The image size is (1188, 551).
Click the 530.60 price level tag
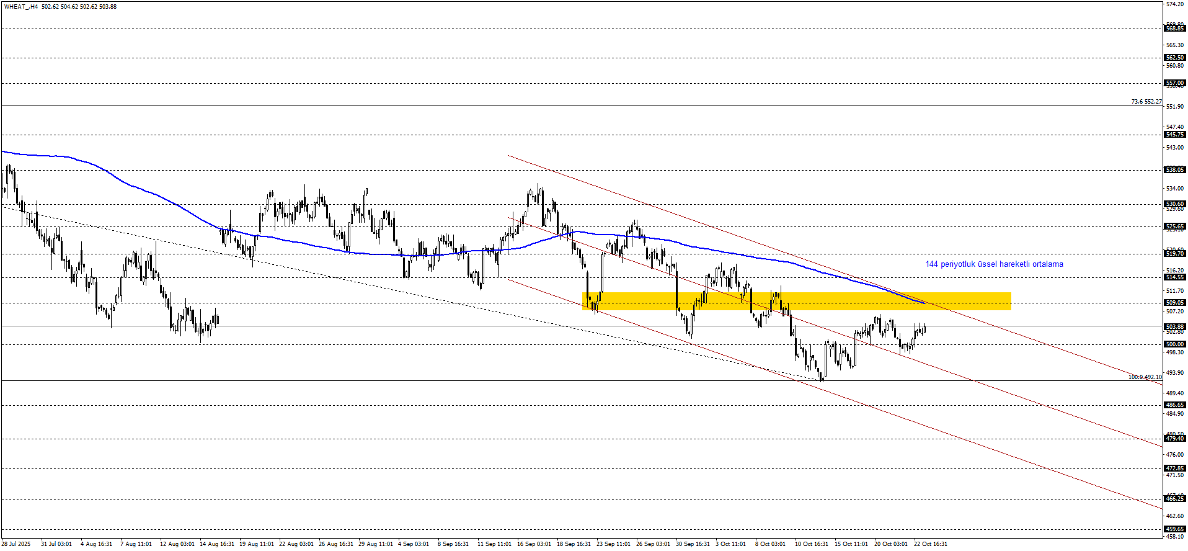click(1174, 204)
